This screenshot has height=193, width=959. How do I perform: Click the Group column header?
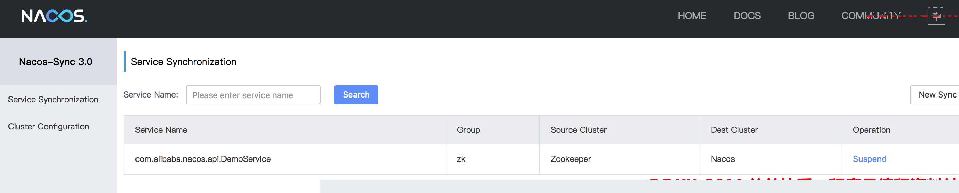[468, 130]
